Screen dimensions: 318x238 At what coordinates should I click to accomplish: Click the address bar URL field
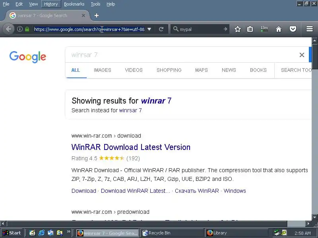point(89,29)
